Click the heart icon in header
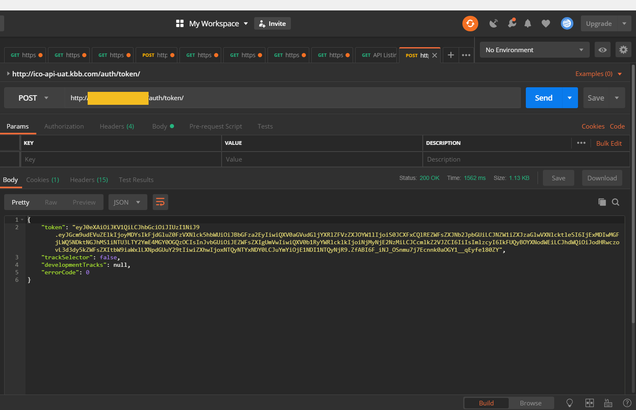The width and height of the screenshot is (636, 410). (x=545, y=23)
